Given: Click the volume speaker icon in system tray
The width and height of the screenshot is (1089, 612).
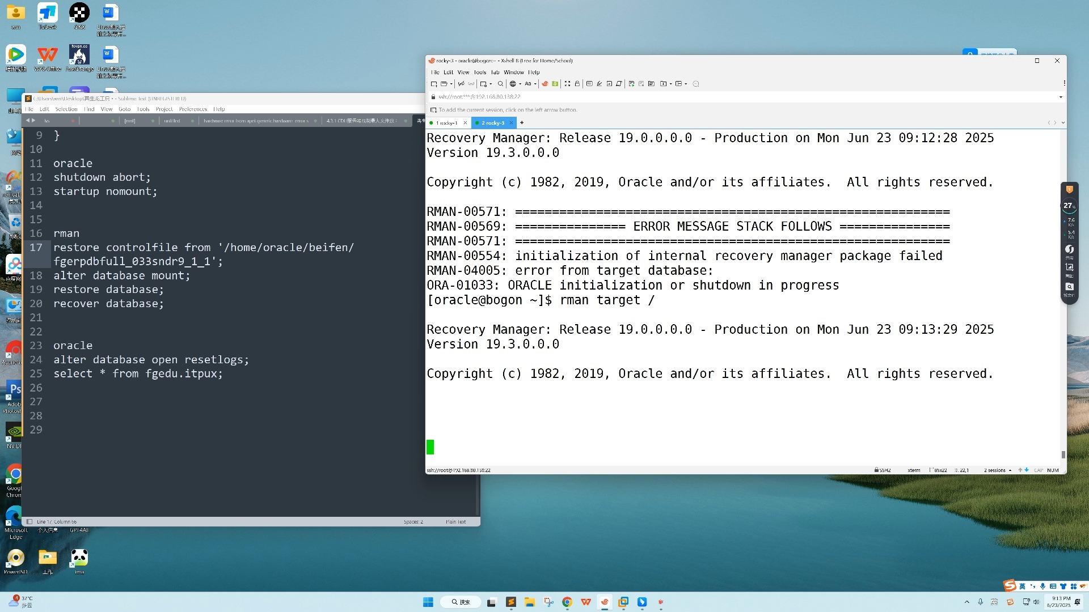Looking at the screenshot, I should point(1036,602).
